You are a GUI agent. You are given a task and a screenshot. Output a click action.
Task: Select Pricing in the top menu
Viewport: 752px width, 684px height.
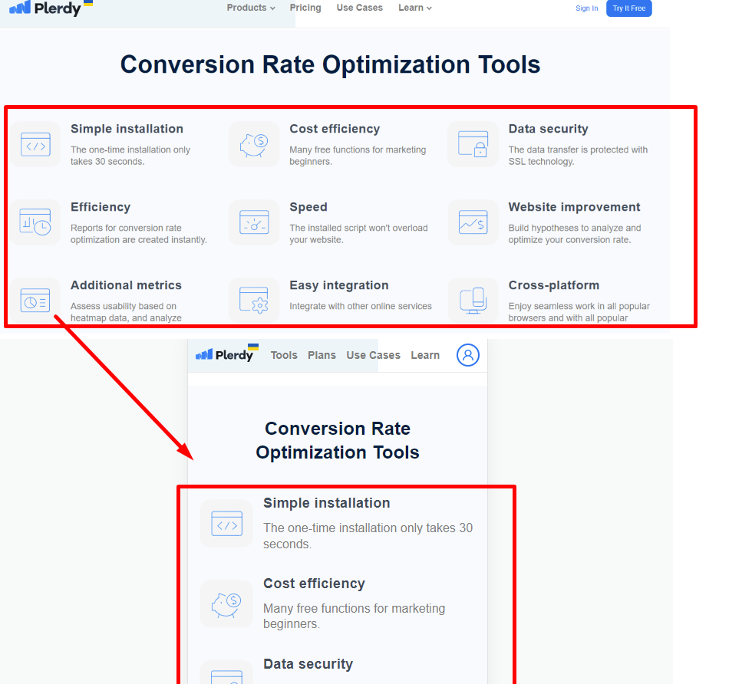305,8
